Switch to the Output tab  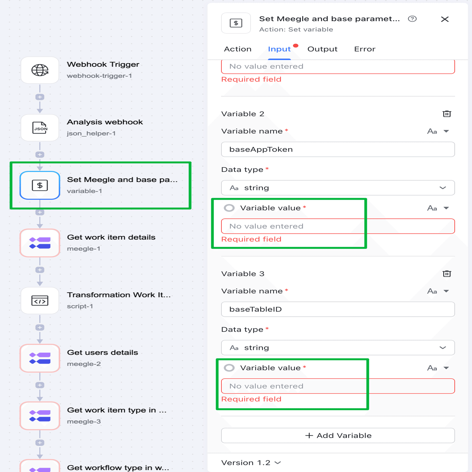(x=322, y=49)
